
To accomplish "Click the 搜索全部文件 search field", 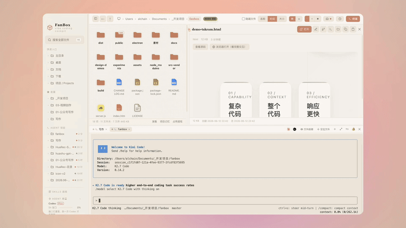I will tap(65, 40).
